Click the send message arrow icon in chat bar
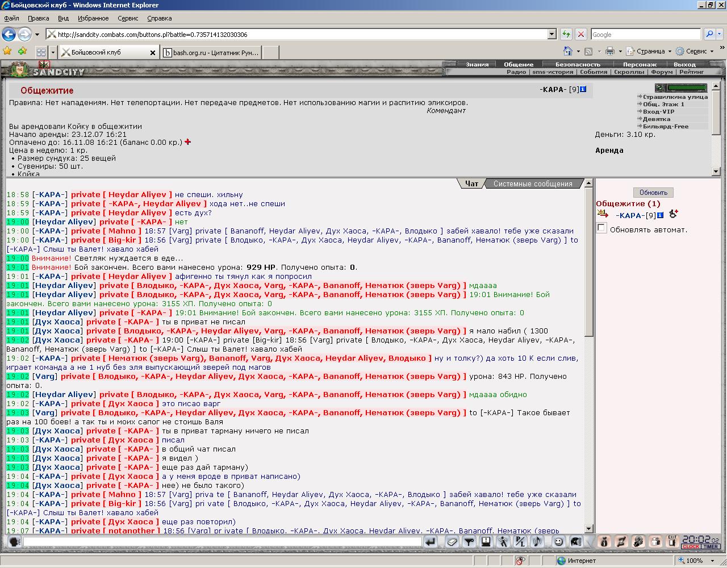 [430, 542]
